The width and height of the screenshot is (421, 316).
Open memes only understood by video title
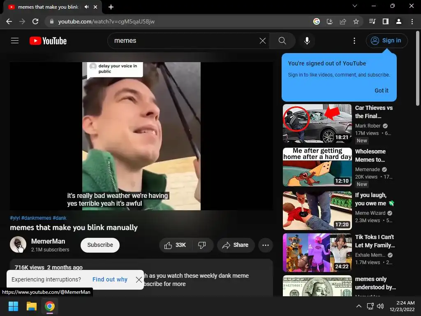pos(375,283)
